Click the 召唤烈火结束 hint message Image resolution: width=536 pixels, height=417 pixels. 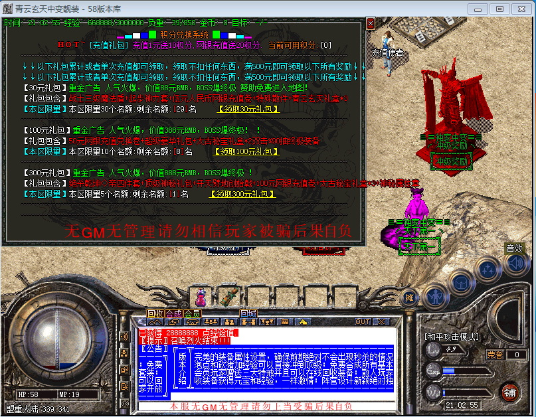pyautogui.click(x=185, y=341)
